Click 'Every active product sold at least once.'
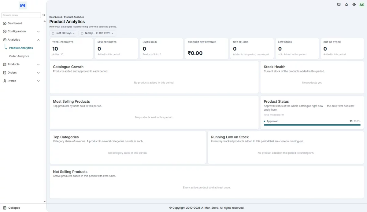This screenshot has height=212, width=367. pyautogui.click(x=207, y=188)
